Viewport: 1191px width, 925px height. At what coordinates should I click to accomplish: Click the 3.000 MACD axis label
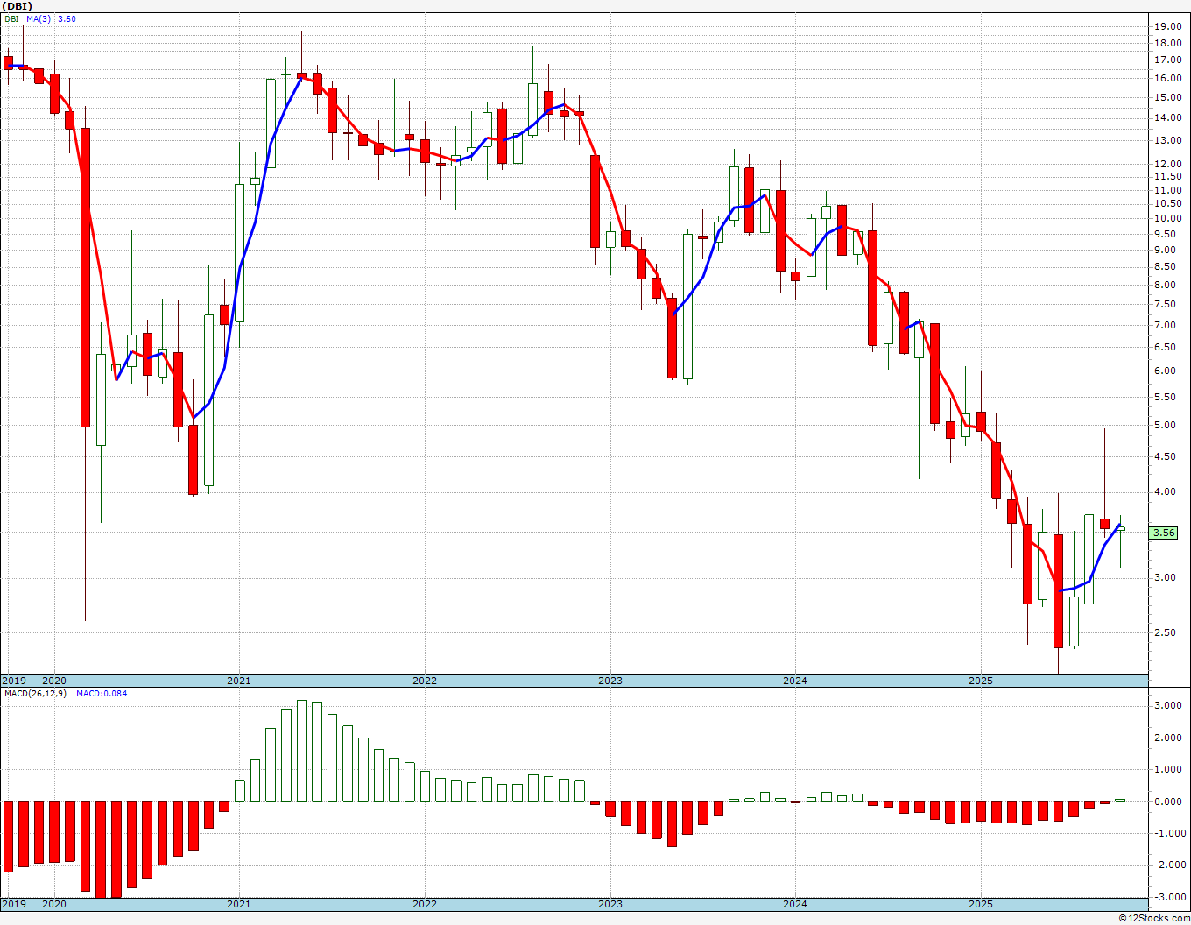1170,706
